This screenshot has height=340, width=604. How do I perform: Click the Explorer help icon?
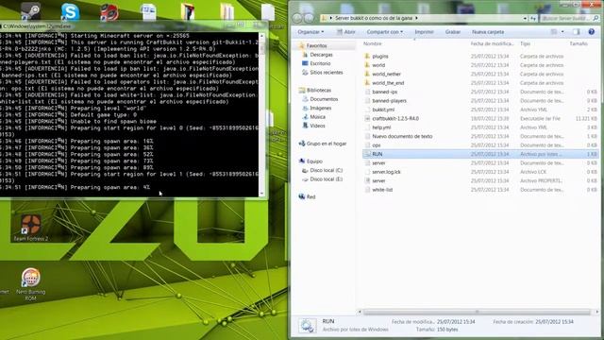pos(592,31)
